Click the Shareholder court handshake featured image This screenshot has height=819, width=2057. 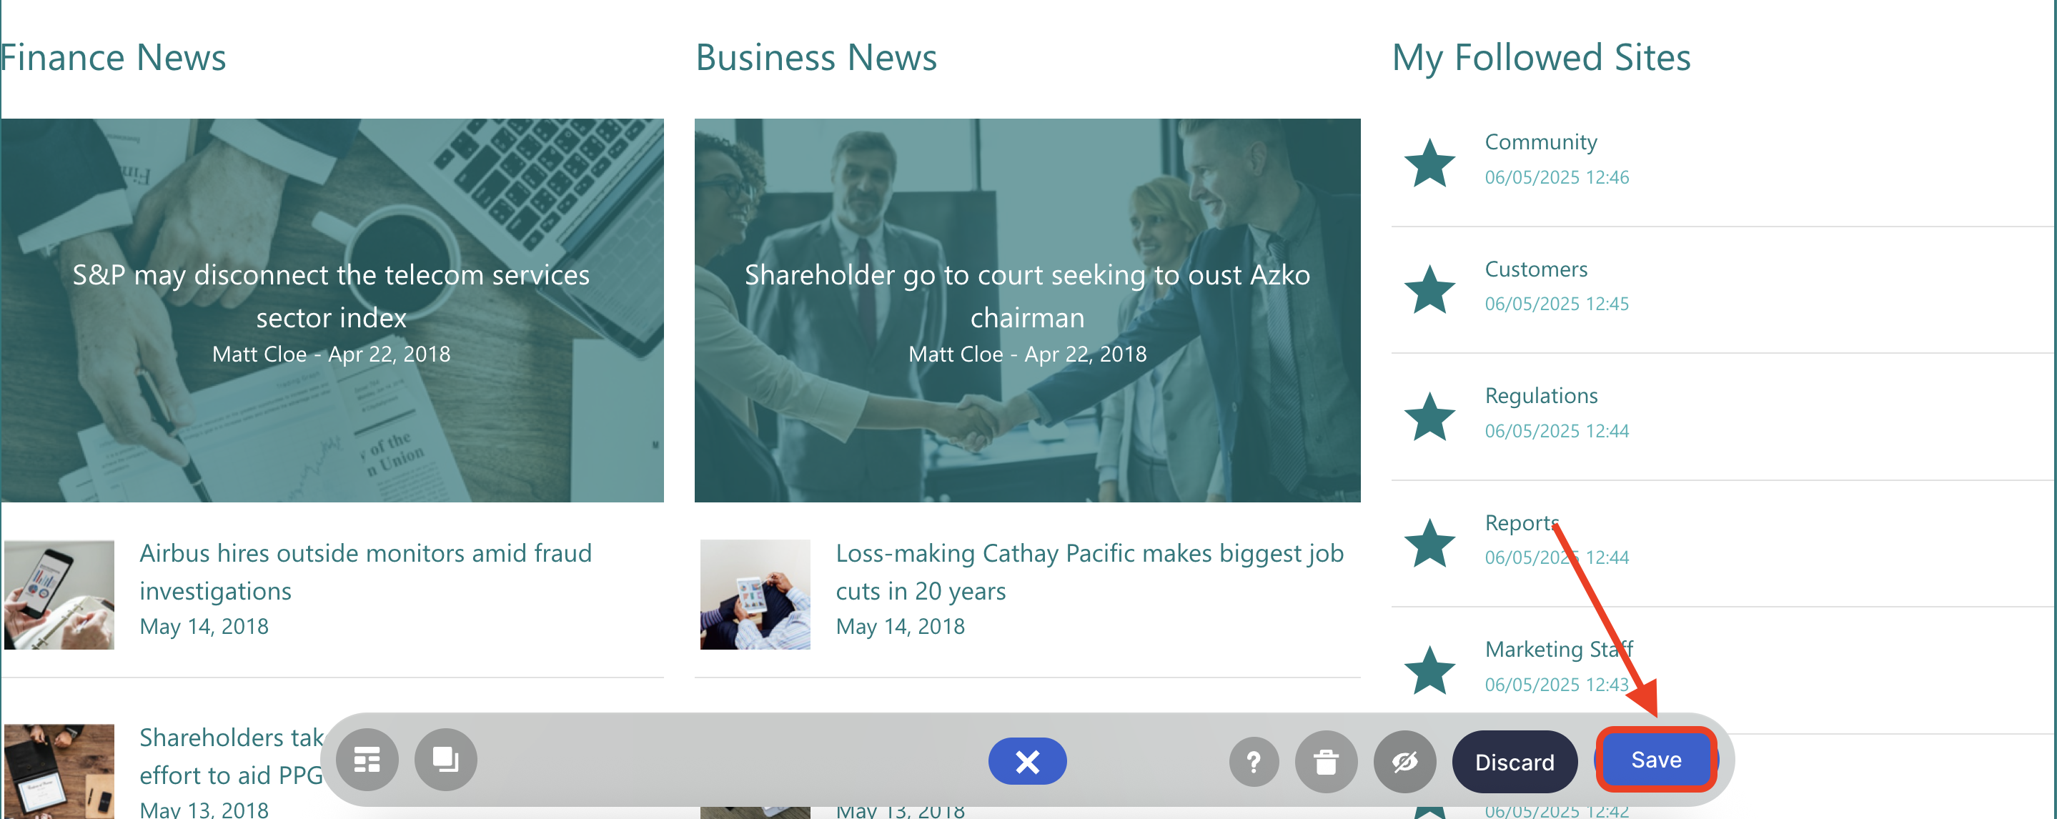[x=1027, y=310]
